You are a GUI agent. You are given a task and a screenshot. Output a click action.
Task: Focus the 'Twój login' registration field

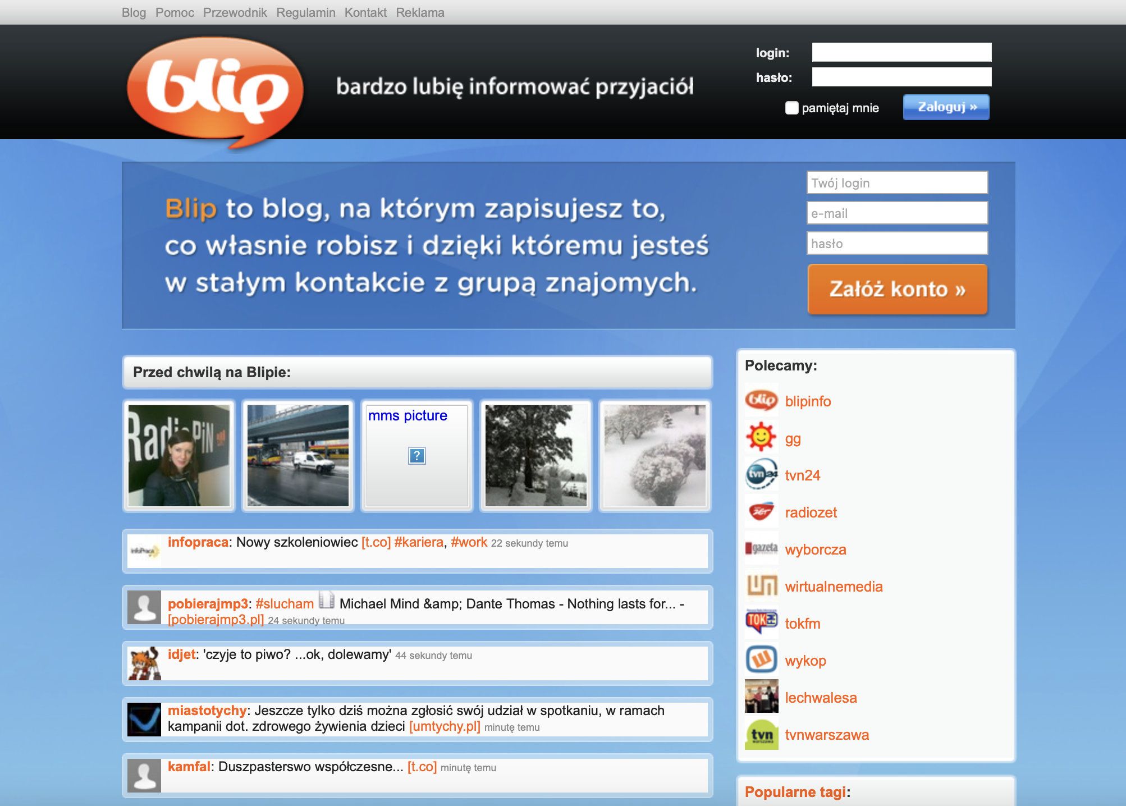click(897, 183)
